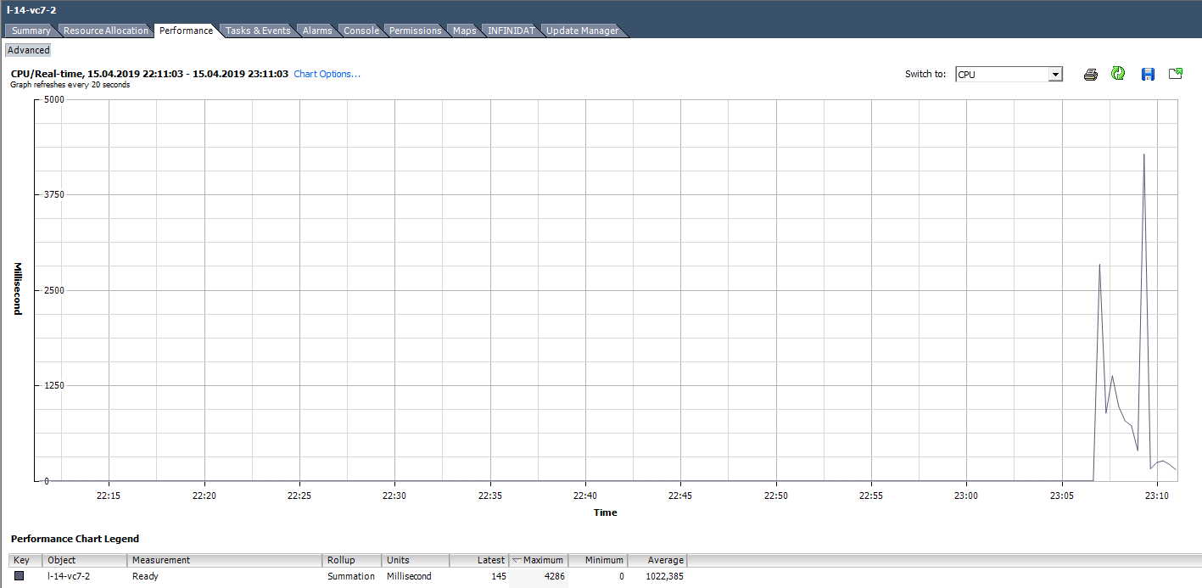The image size is (1202, 588).
Task: Open the 'Switch to' CPU dropdown
Action: pyautogui.click(x=1055, y=74)
